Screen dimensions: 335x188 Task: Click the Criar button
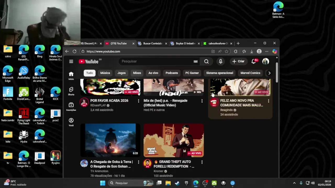pyautogui.click(x=238, y=61)
